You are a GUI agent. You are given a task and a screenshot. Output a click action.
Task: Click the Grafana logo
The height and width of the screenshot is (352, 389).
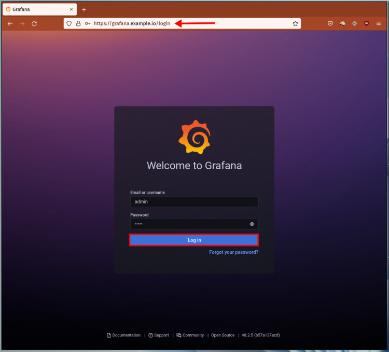pyautogui.click(x=195, y=137)
